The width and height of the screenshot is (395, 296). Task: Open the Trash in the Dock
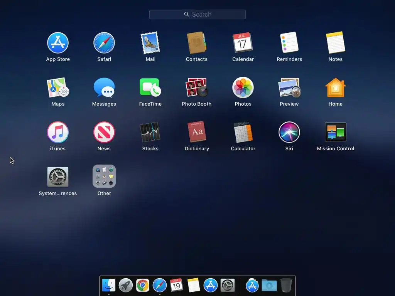pyautogui.click(x=286, y=285)
